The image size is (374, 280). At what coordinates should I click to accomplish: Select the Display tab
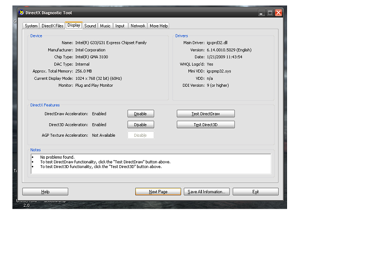tap(74, 25)
